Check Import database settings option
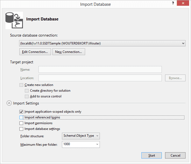191x164 pixels. pos(21,129)
